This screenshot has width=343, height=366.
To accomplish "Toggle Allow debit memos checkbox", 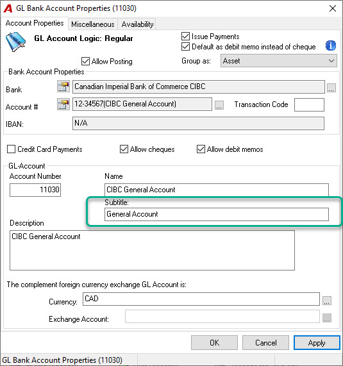I will pyautogui.click(x=201, y=149).
